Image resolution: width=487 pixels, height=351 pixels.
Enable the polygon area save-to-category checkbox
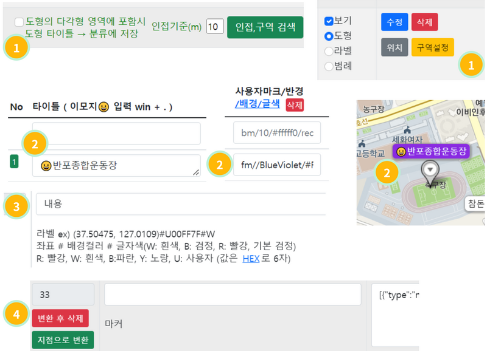19,21
